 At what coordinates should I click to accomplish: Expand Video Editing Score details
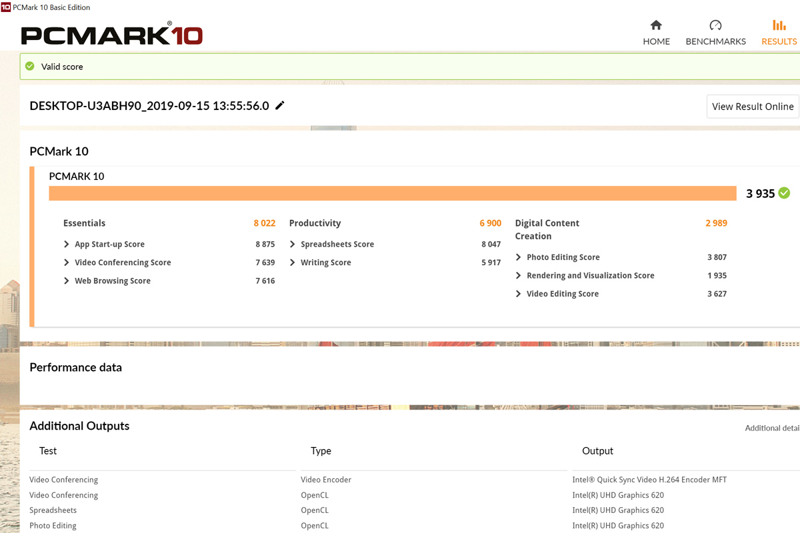click(518, 294)
